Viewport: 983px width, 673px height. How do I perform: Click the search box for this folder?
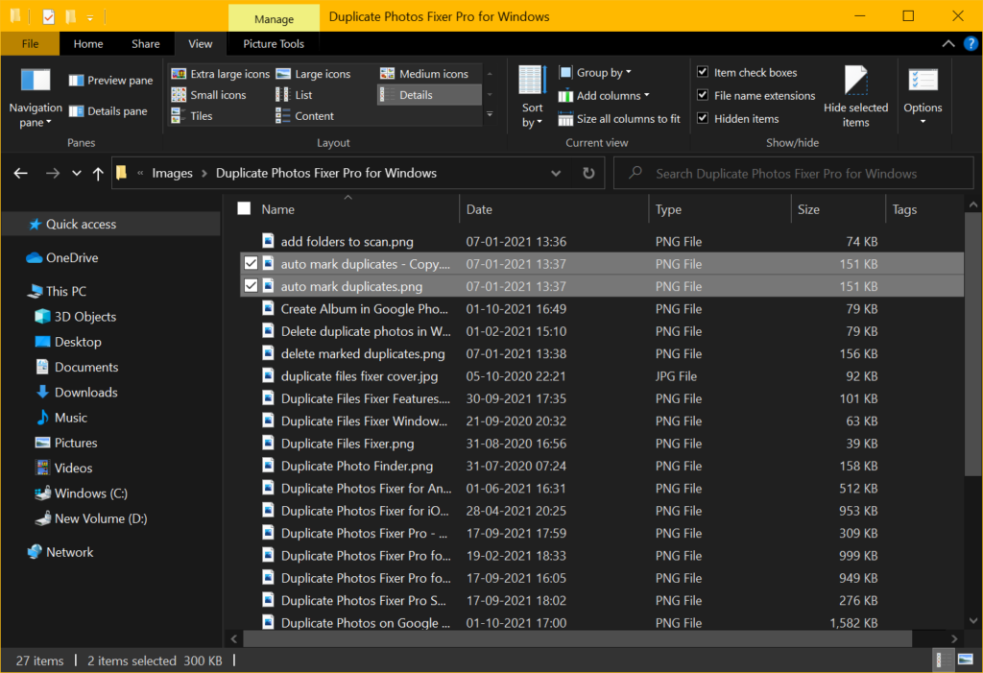point(793,173)
